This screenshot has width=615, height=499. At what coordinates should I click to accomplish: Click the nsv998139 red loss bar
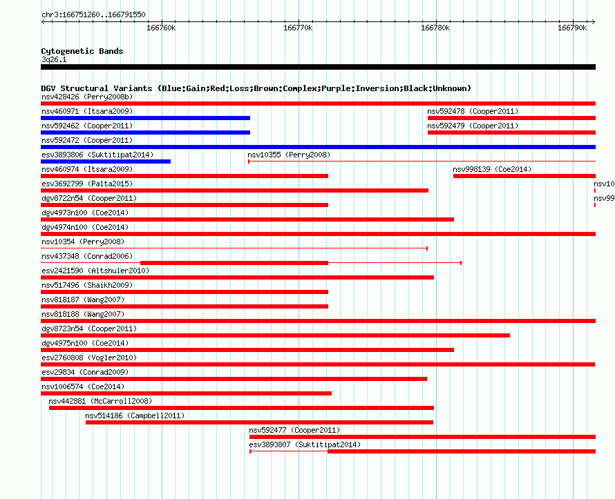[x=524, y=176]
